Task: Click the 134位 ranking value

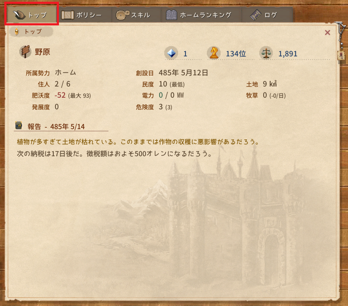Action: [236, 54]
